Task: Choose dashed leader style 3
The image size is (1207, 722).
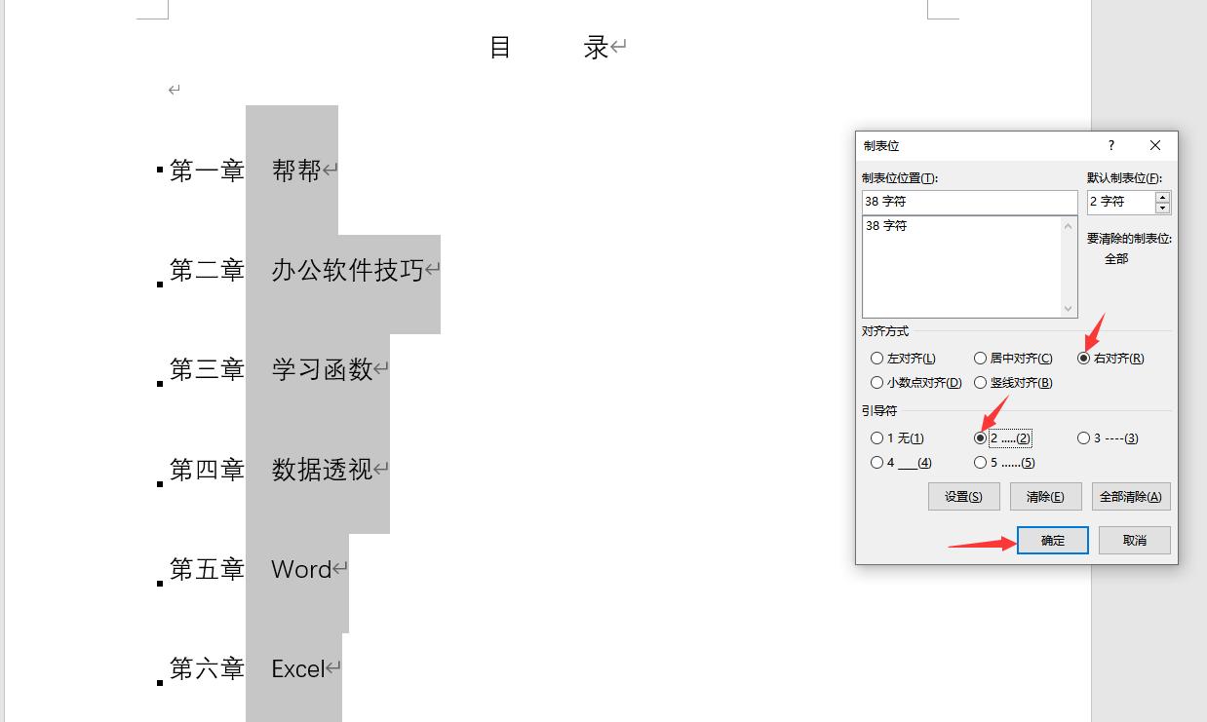Action: click(1083, 437)
